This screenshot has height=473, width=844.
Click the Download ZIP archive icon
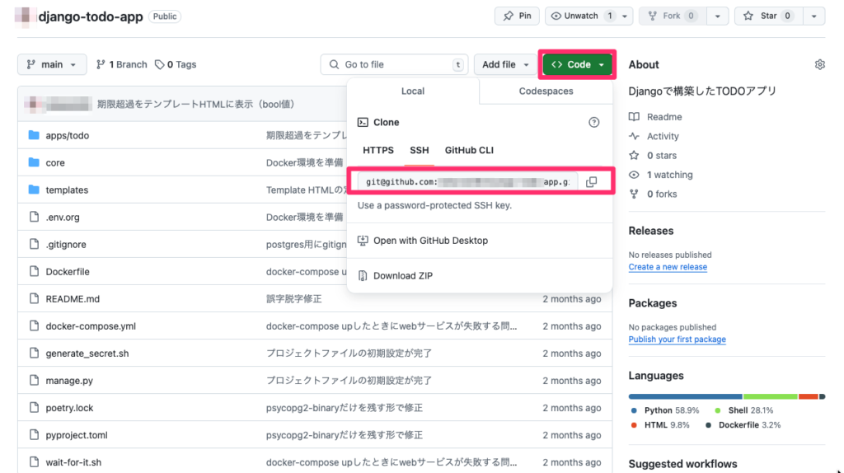click(363, 276)
